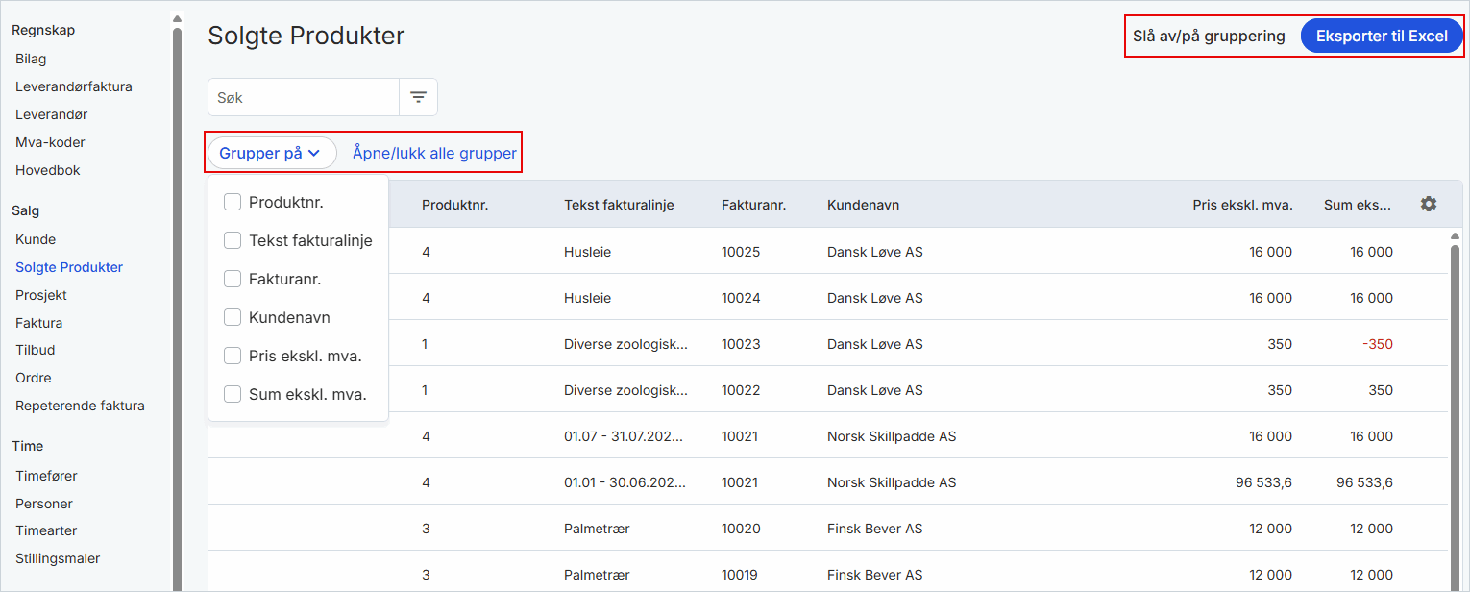Open Mva-koder in the sidebar
Viewport: 1470px width, 592px height.
click(50, 142)
